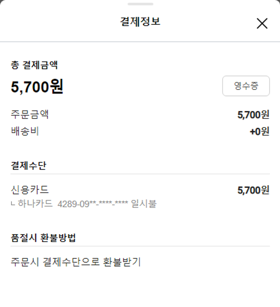
Task: Select the +0원 shipping fee value
Action: click(x=259, y=132)
